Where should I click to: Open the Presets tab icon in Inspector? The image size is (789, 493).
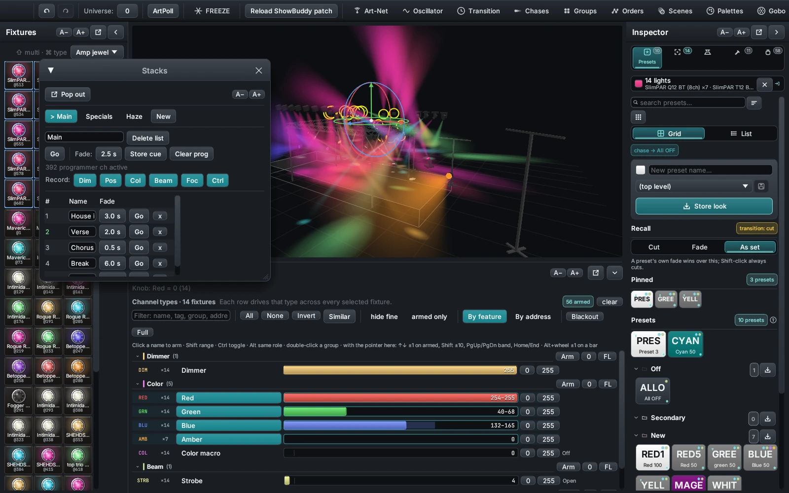click(x=647, y=57)
